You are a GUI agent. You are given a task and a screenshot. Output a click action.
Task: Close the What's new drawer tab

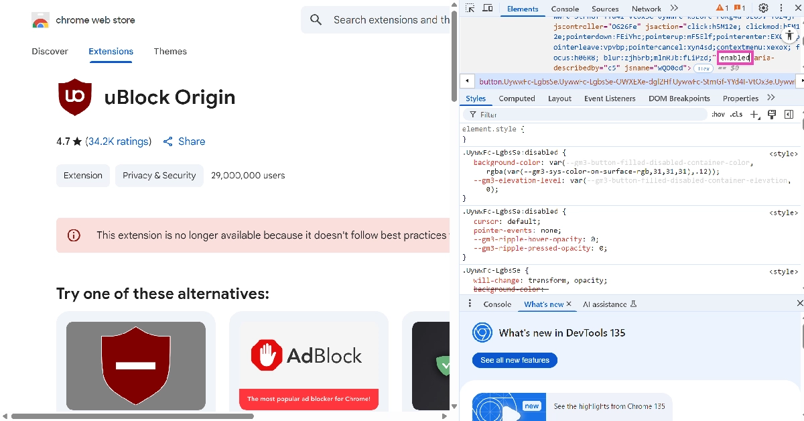tap(569, 304)
